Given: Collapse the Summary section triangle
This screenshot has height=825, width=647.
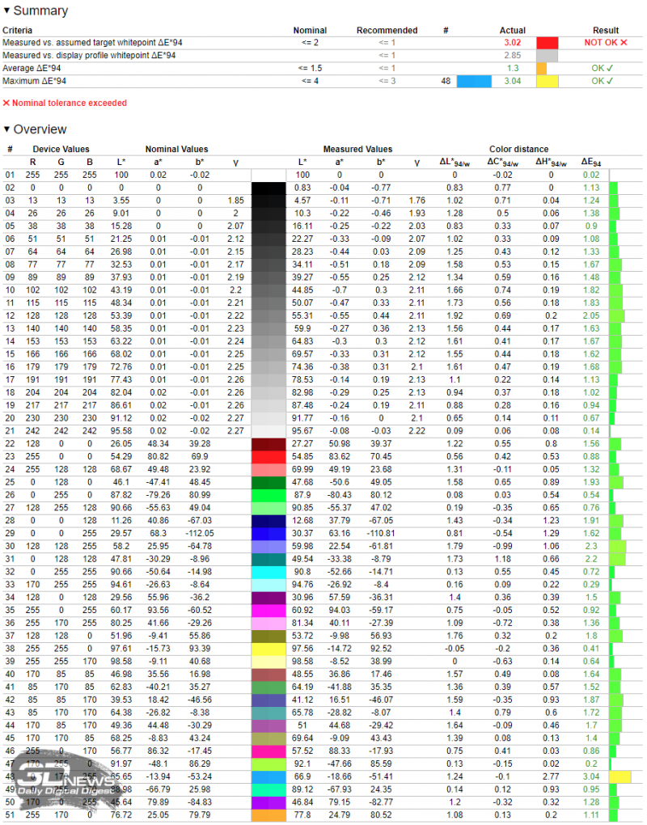Looking at the screenshot, I should (x=7, y=11).
